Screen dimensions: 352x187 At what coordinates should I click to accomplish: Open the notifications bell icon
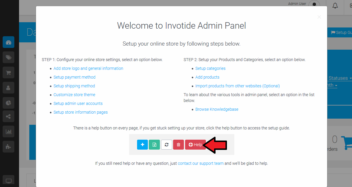point(335,6)
